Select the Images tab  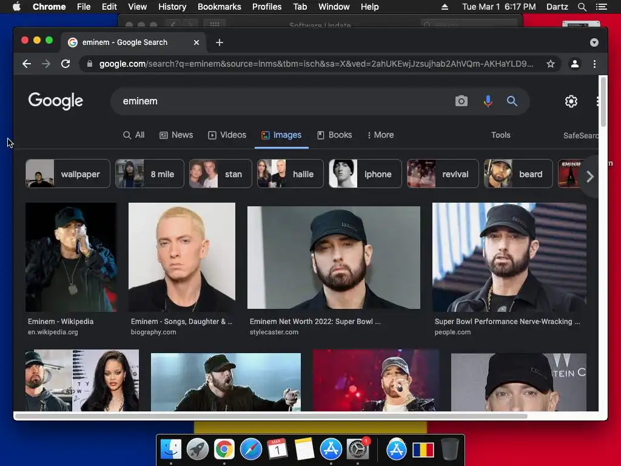pos(281,135)
